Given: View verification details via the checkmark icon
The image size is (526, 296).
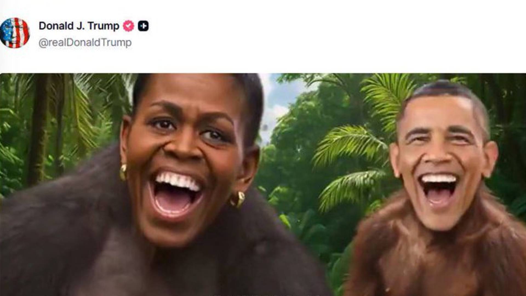Looking at the screenshot, I should pyautogui.click(x=128, y=26).
